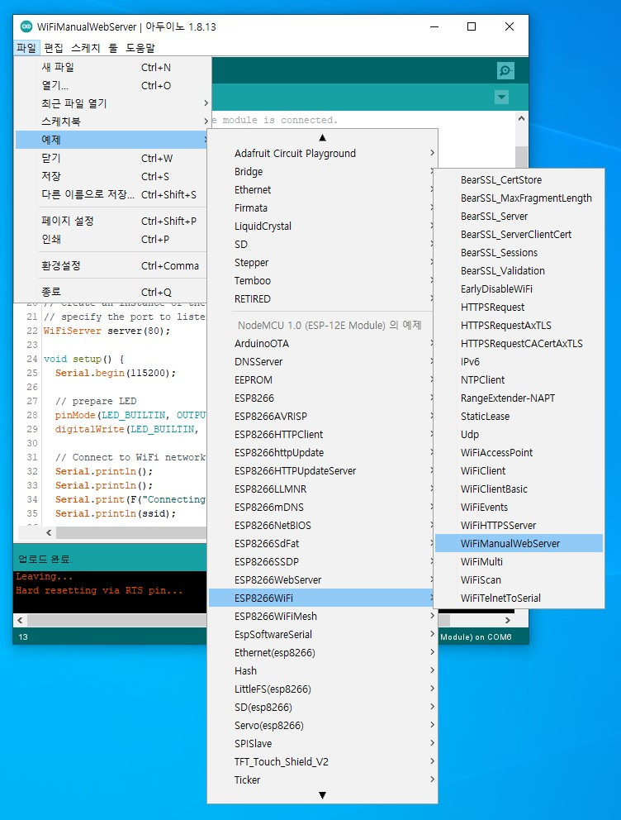The image size is (621, 820).
Task: Click Hard resetting via RTS pin console line
Action: [99, 590]
